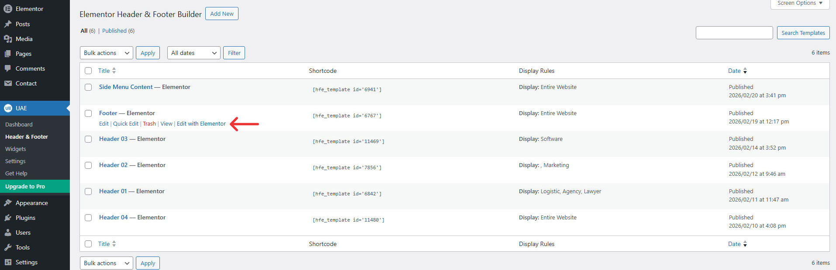The image size is (836, 270).
Task: Toggle the select-all checkbox in the table header
Action: point(88,71)
